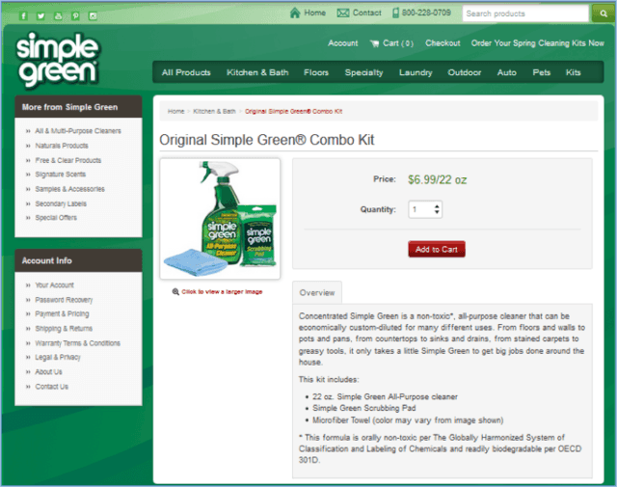Select the Overview tab

tap(317, 292)
